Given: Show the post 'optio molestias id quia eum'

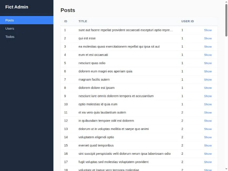Looking at the screenshot, I should pos(208,104).
